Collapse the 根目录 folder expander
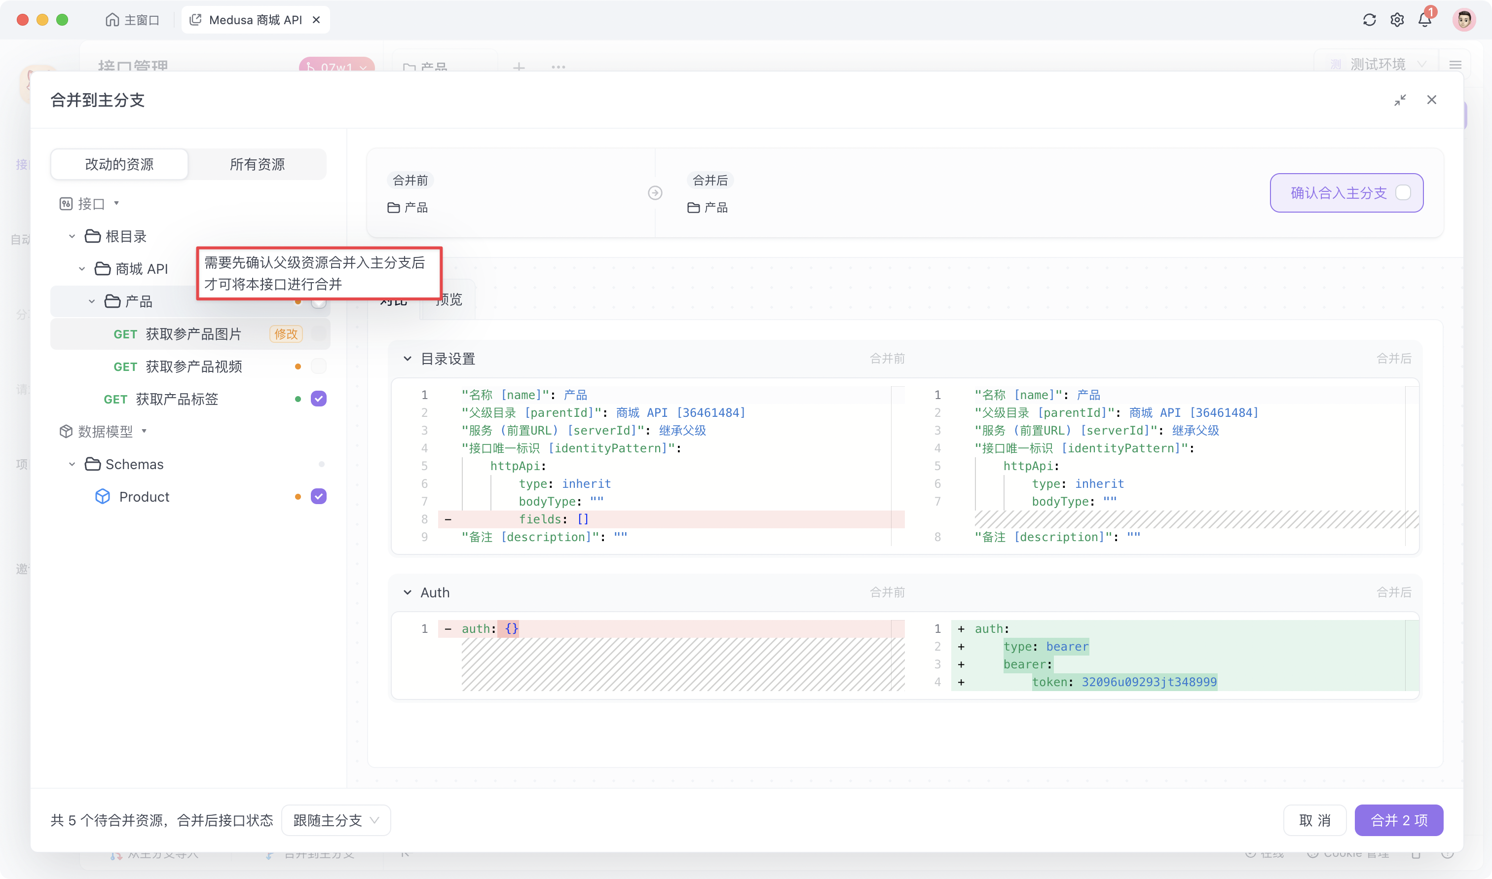Viewport: 1492px width, 879px height. point(72,236)
